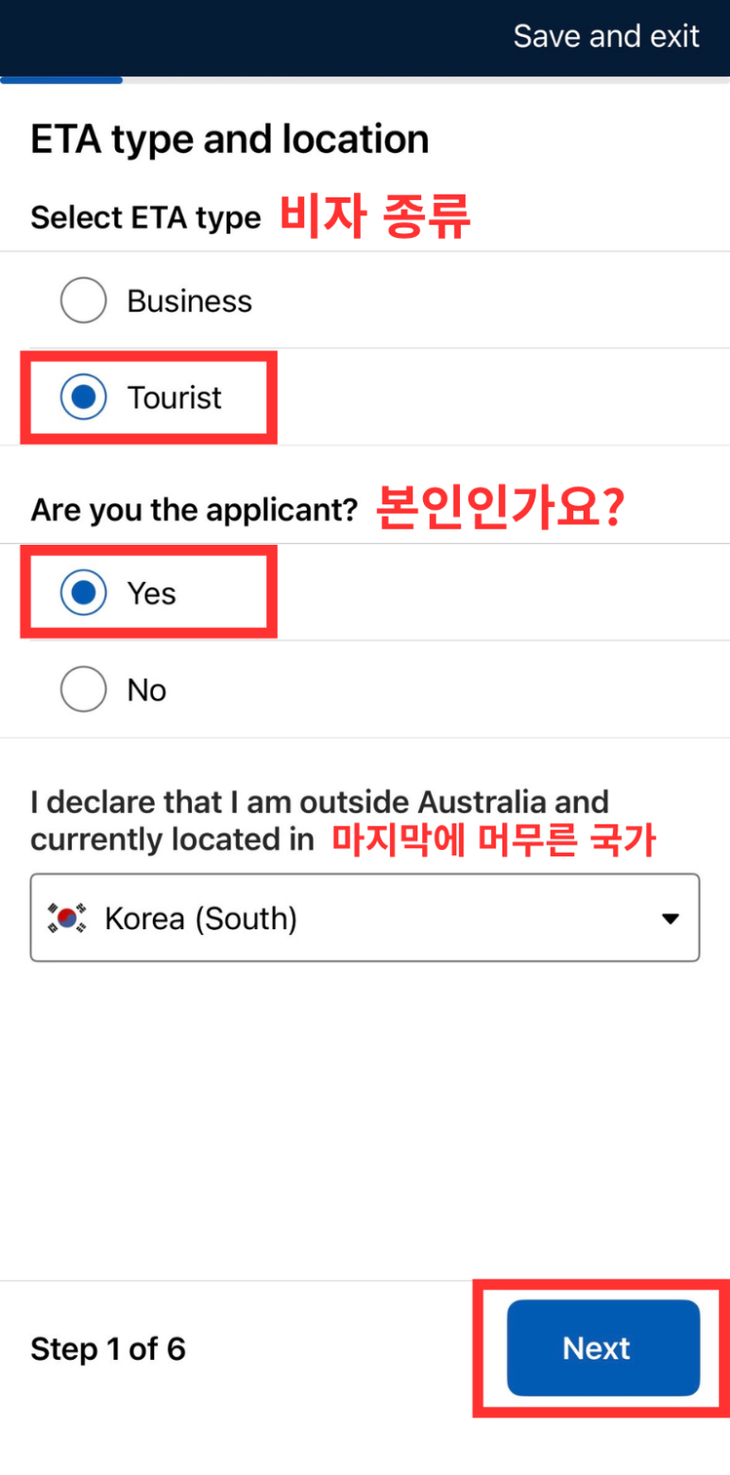Click the blue progress bar at top
Screen dimensions: 730x1475
(61, 80)
